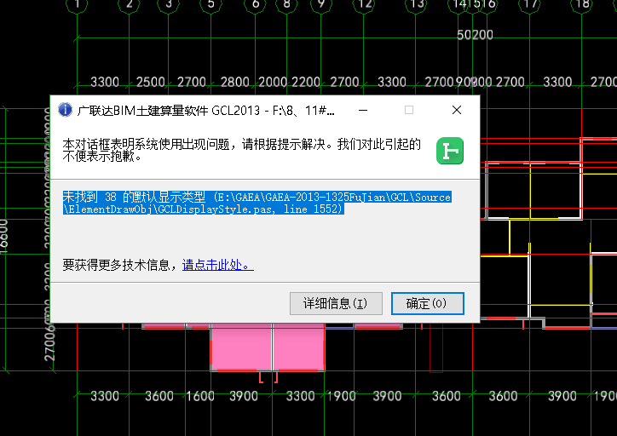Click axis bubble number 13 at top
Viewport: 617px width, 436px height.
(416, 4)
